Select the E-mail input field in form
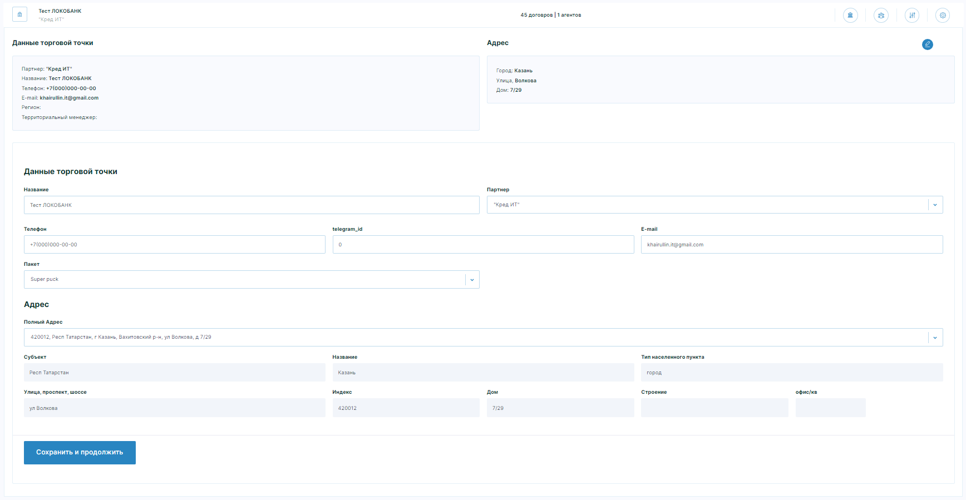This screenshot has height=500, width=966. point(791,245)
